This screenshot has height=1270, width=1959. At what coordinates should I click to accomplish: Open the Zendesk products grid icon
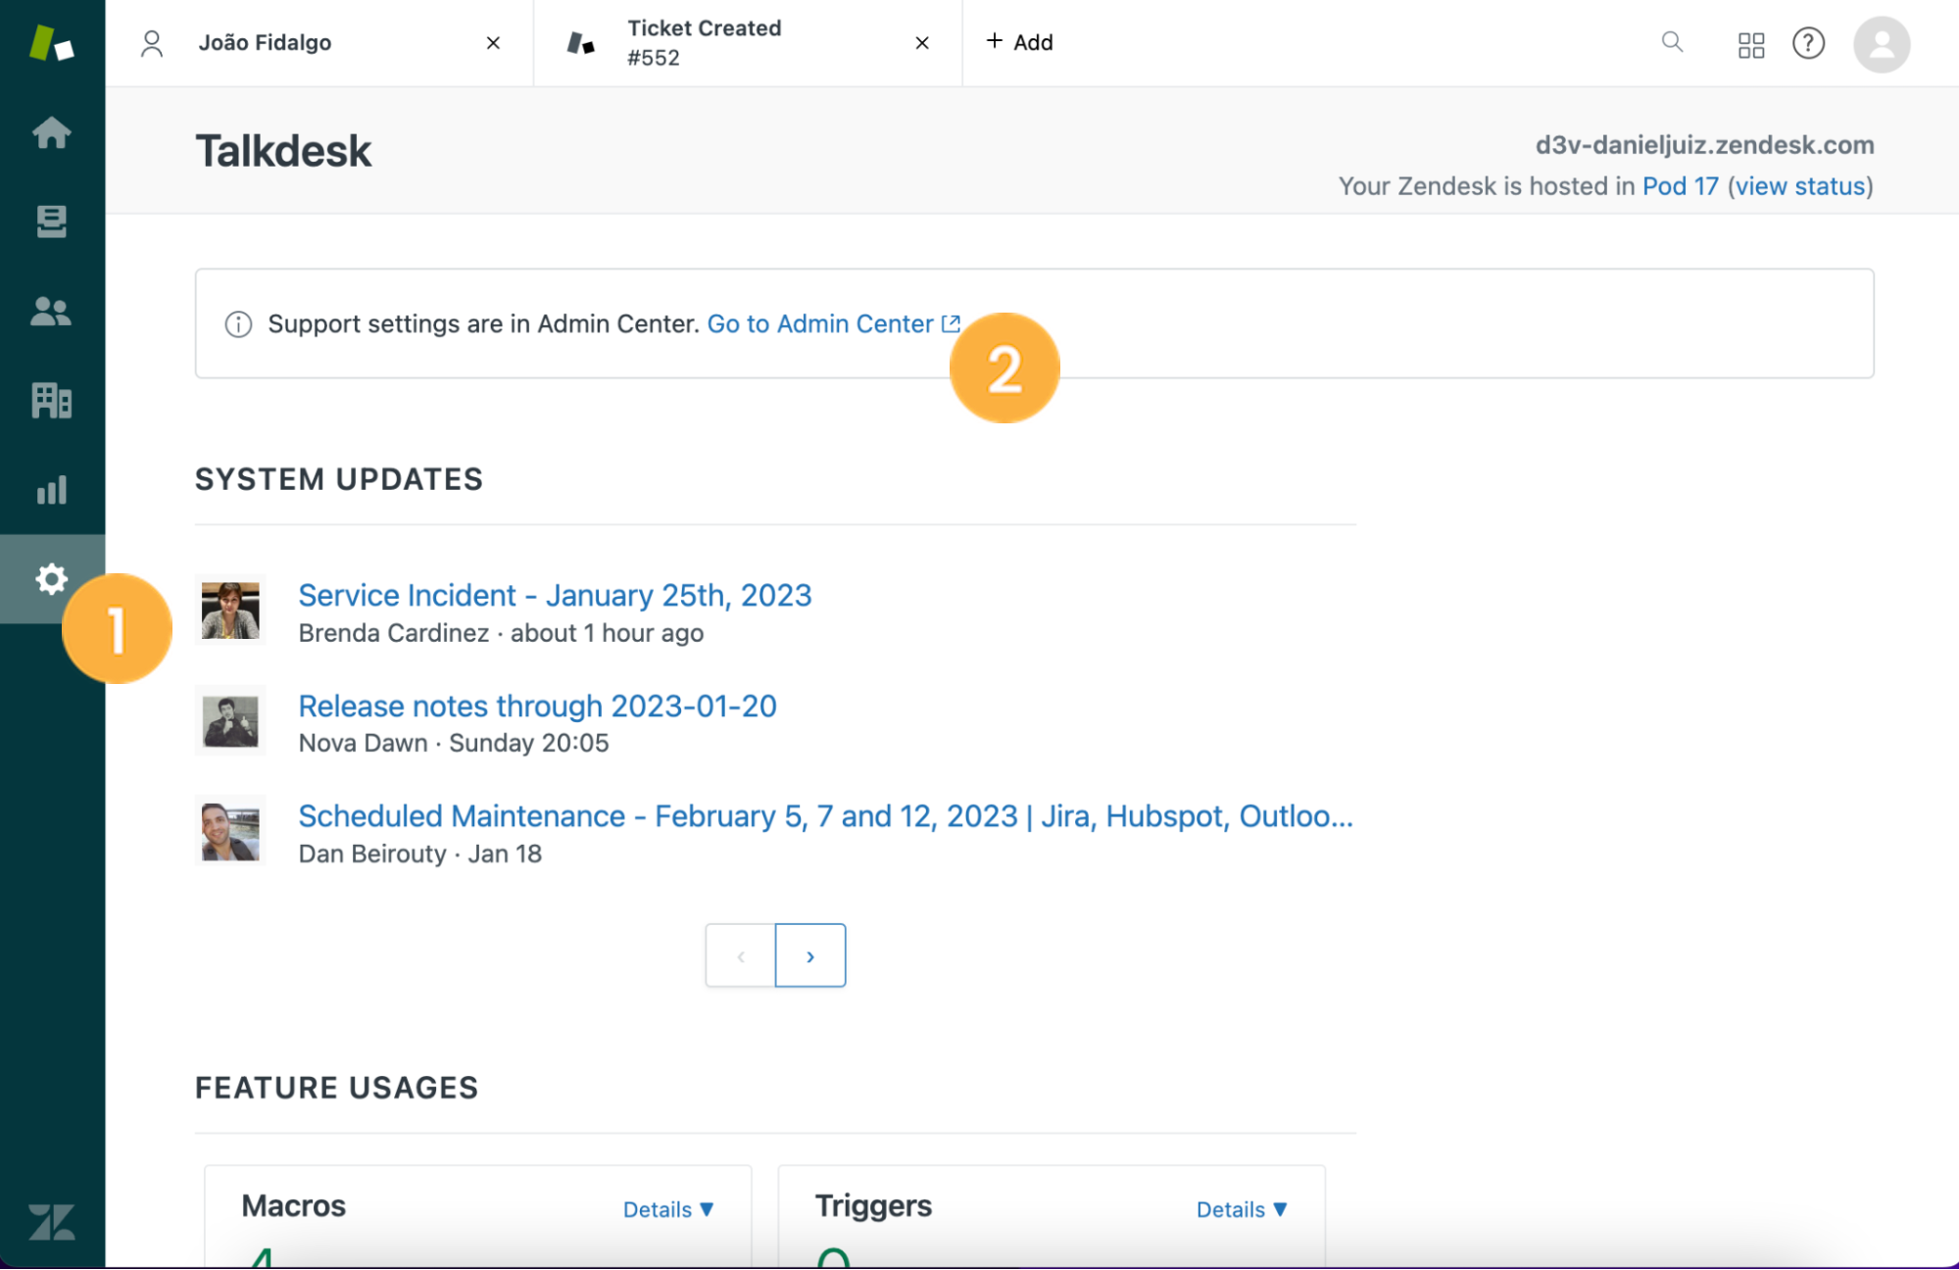click(1750, 45)
